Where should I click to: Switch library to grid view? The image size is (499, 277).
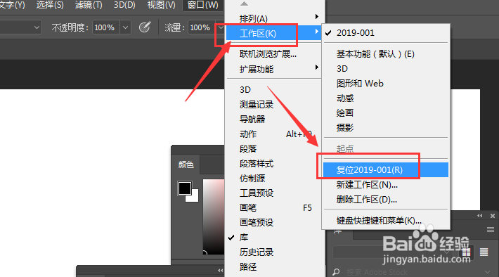click(466, 252)
